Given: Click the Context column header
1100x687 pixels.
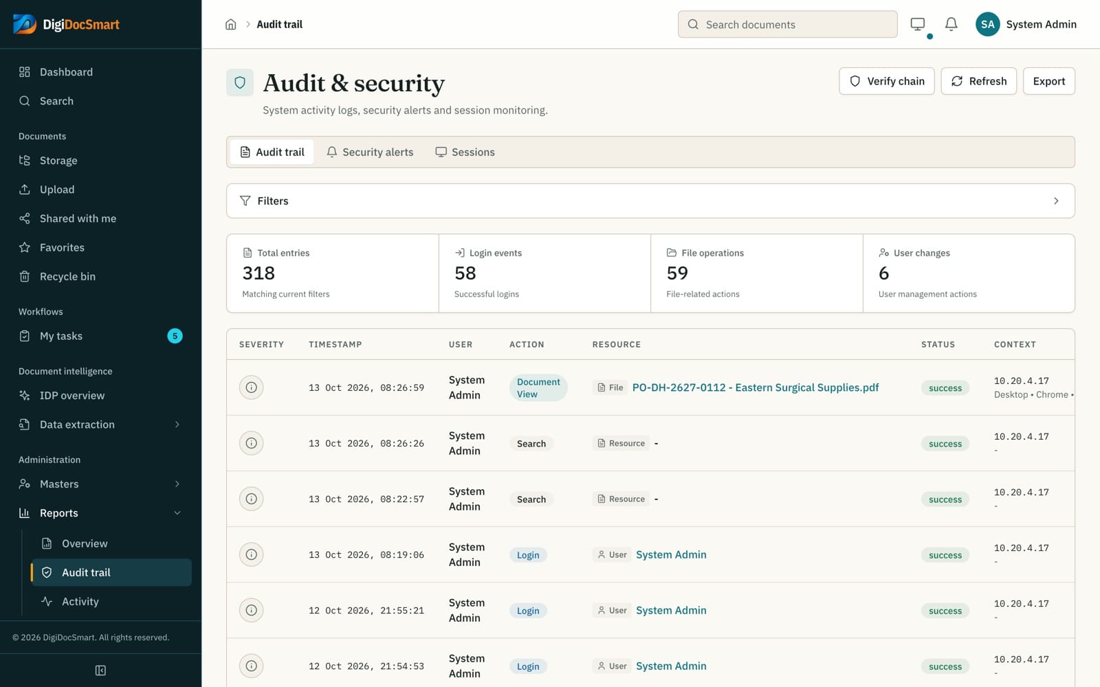Looking at the screenshot, I should (1015, 344).
